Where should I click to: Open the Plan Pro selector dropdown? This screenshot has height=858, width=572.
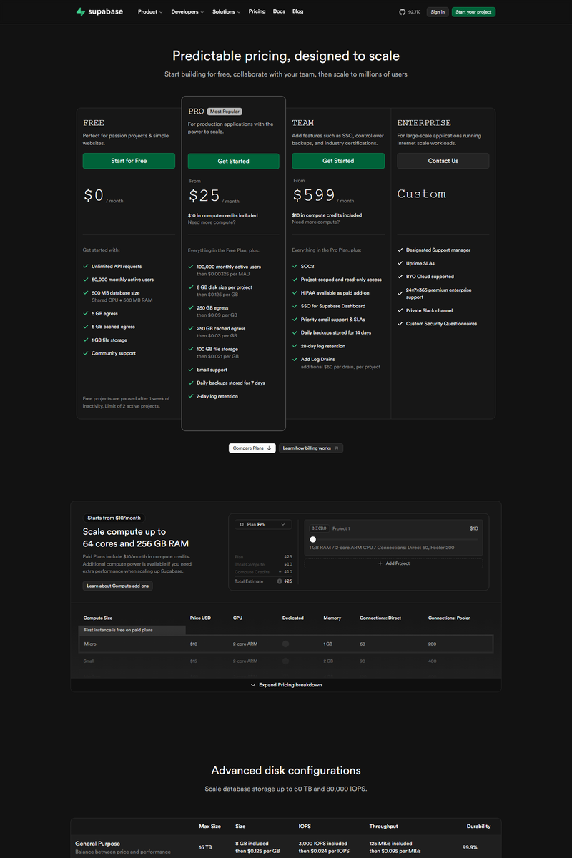point(263,524)
